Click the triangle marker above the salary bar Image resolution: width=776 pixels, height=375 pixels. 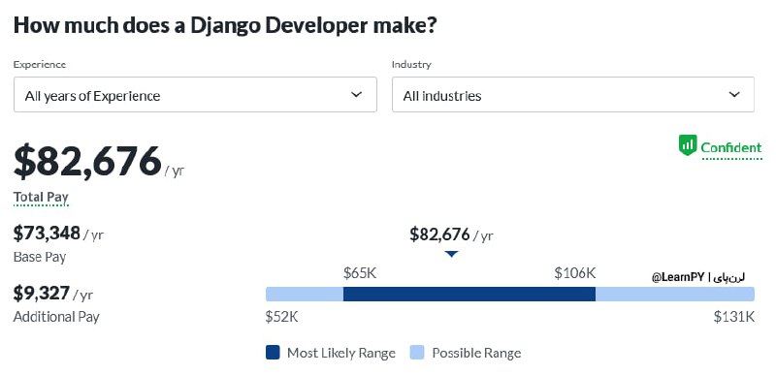451,254
